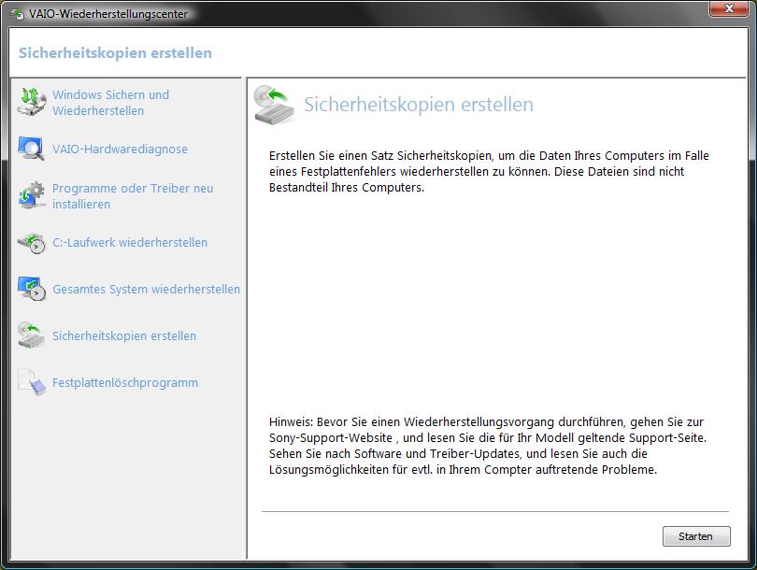This screenshot has height=570, width=757.
Task: Click the C:-Laufwerk wiederherstellen drive icon
Action: [x=31, y=243]
